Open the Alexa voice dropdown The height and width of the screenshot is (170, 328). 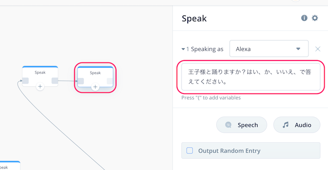tap(269, 49)
